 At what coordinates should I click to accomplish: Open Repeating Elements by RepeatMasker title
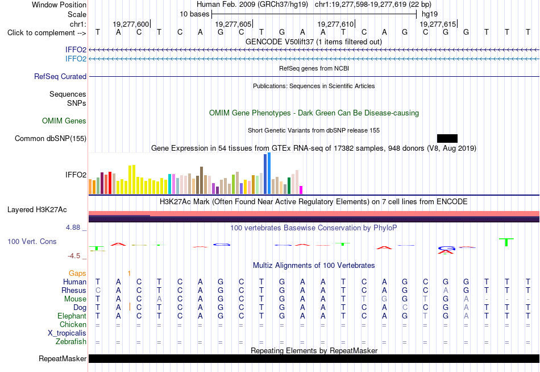[314, 350]
